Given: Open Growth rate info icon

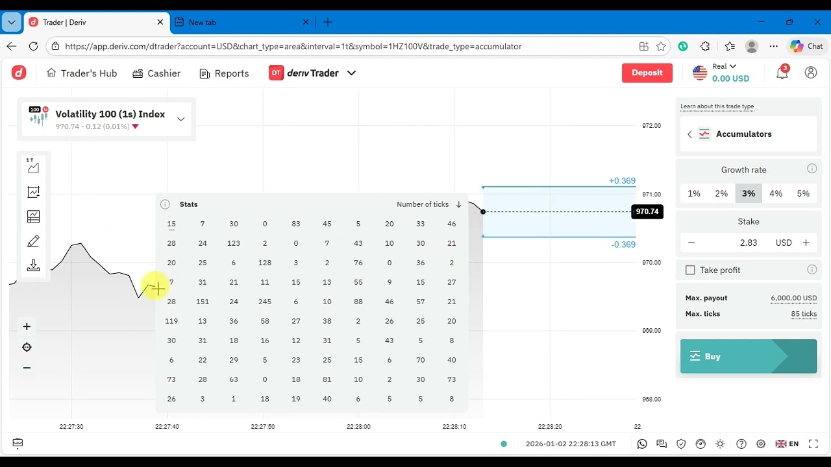Looking at the screenshot, I should tap(812, 169).
